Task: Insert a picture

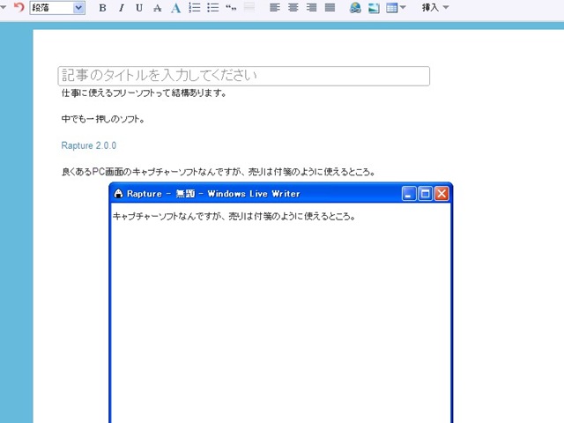Action: tap(374, 8)
